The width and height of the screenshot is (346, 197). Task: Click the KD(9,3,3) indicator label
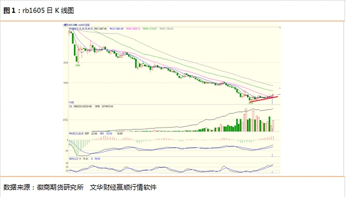click(x=74, y=159)
